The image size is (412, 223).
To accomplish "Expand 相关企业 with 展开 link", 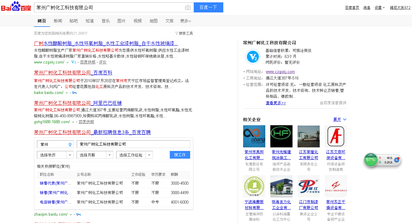I will click(340, 119).
